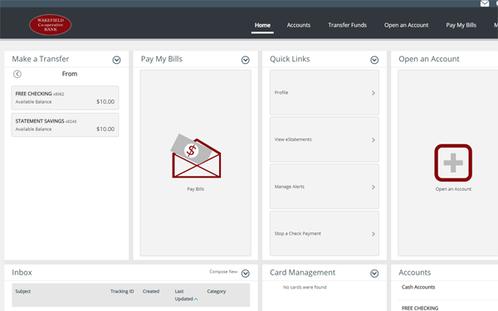498x311 pixels.
Task: Click the Manage Alerts row chevron
Action: pyautogui.click(x=373, y=187)
